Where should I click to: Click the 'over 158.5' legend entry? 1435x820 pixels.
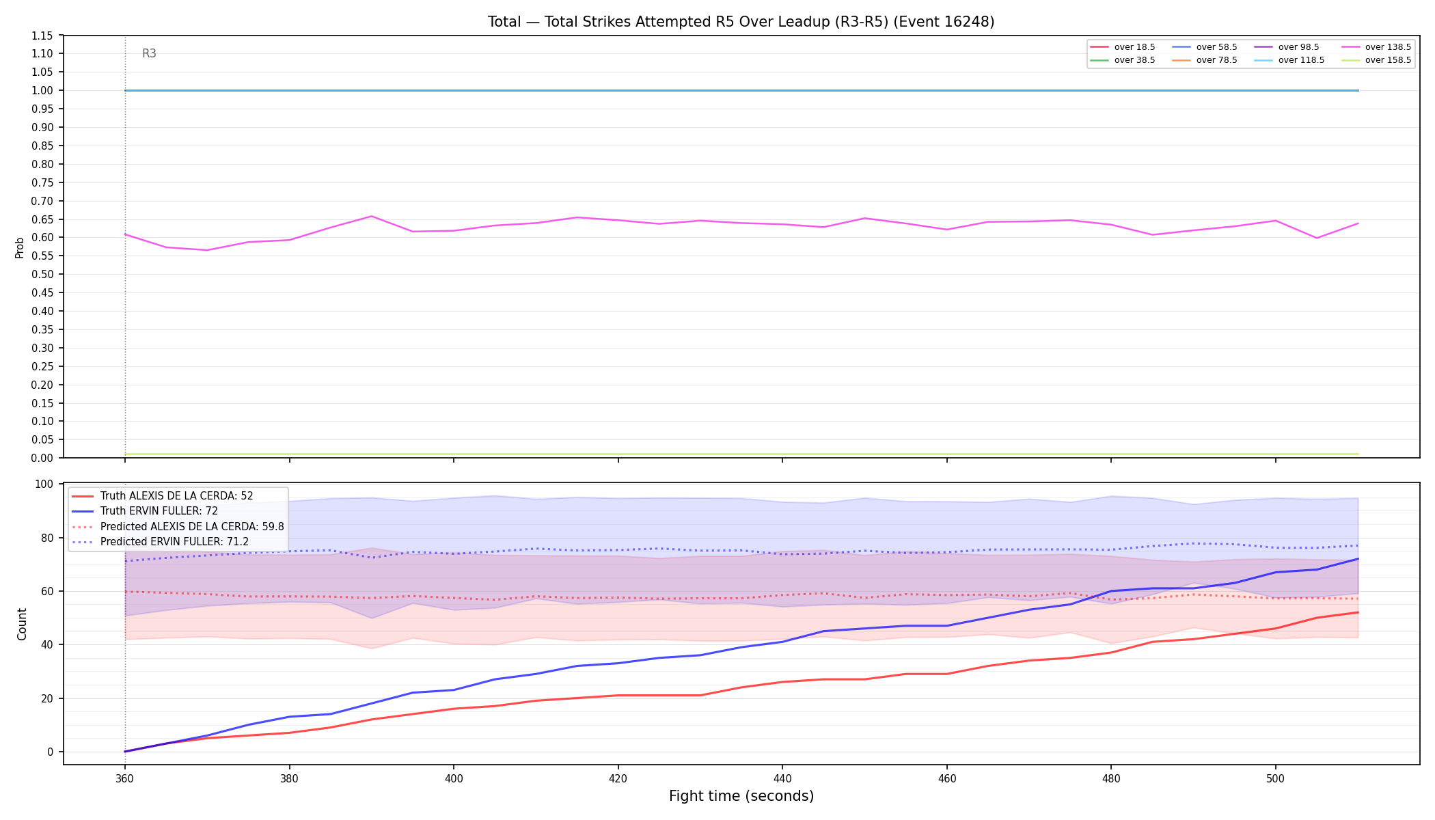point(1376,60)
